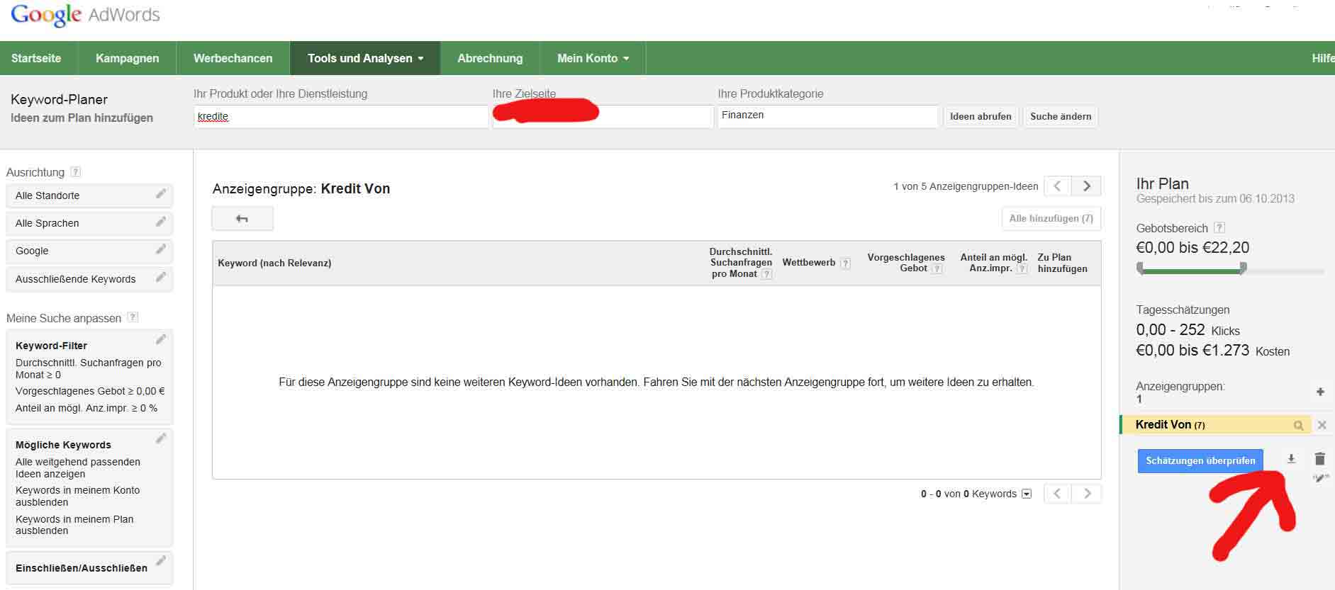This screenshot has height=590, width=1335.
Task: Show help for Vorgeschlagenes Gebot column
Action: (937, 269)
